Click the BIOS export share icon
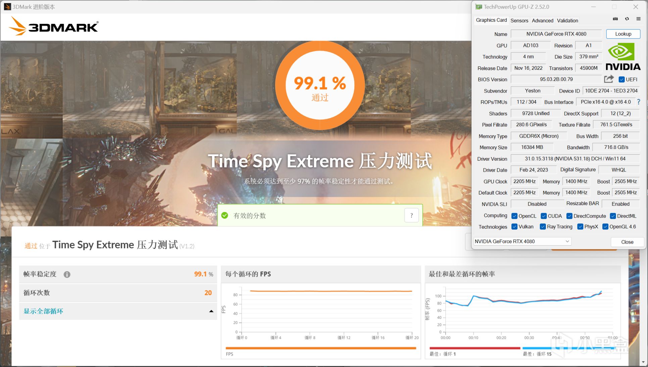 608,79
